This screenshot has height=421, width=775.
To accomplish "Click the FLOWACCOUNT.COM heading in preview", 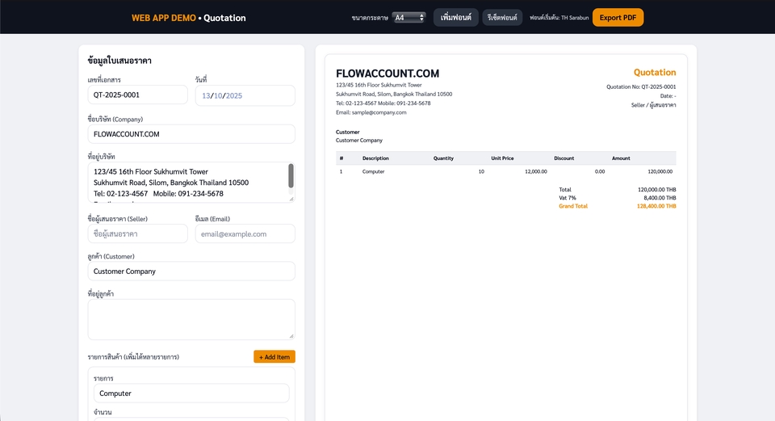I will pos(387,74).
